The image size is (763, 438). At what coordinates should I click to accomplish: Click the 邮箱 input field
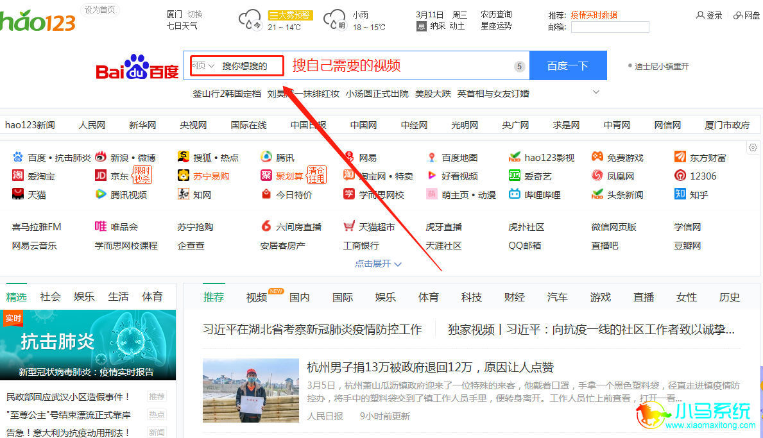coord(610,27)
